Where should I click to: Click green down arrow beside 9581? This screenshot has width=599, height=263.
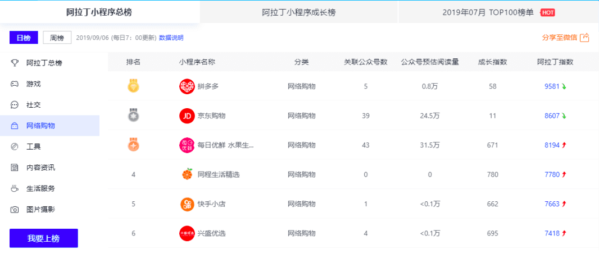[564, 86]
